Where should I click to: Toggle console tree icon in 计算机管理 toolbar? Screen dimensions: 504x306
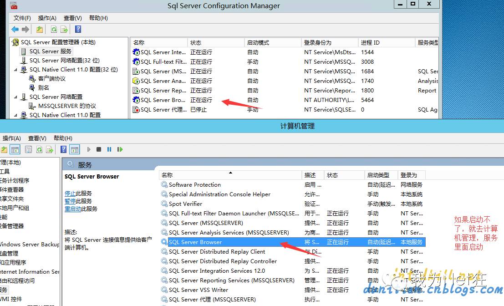[x=15, y=149]
